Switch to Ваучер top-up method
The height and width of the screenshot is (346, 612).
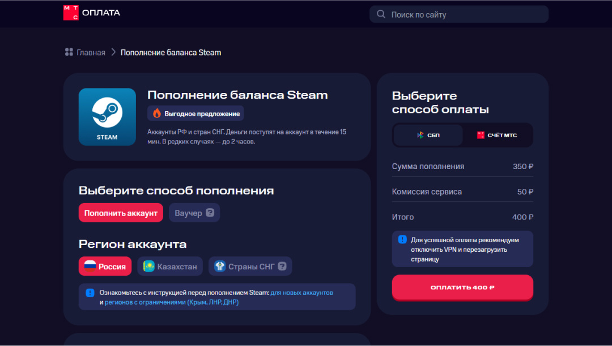point(194,213)
